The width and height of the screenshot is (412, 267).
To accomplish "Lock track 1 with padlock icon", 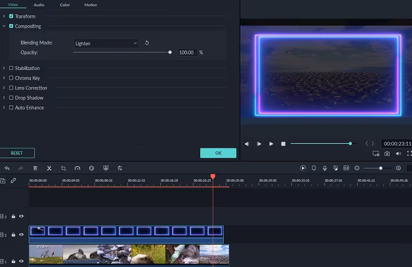I will pos(13,261).
